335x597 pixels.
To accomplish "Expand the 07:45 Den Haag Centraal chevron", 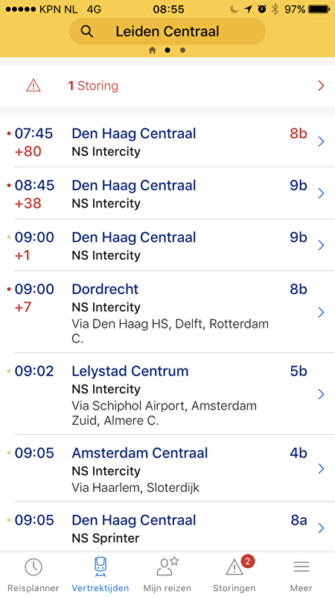I will pyautogui.click(x=322, y=142).
